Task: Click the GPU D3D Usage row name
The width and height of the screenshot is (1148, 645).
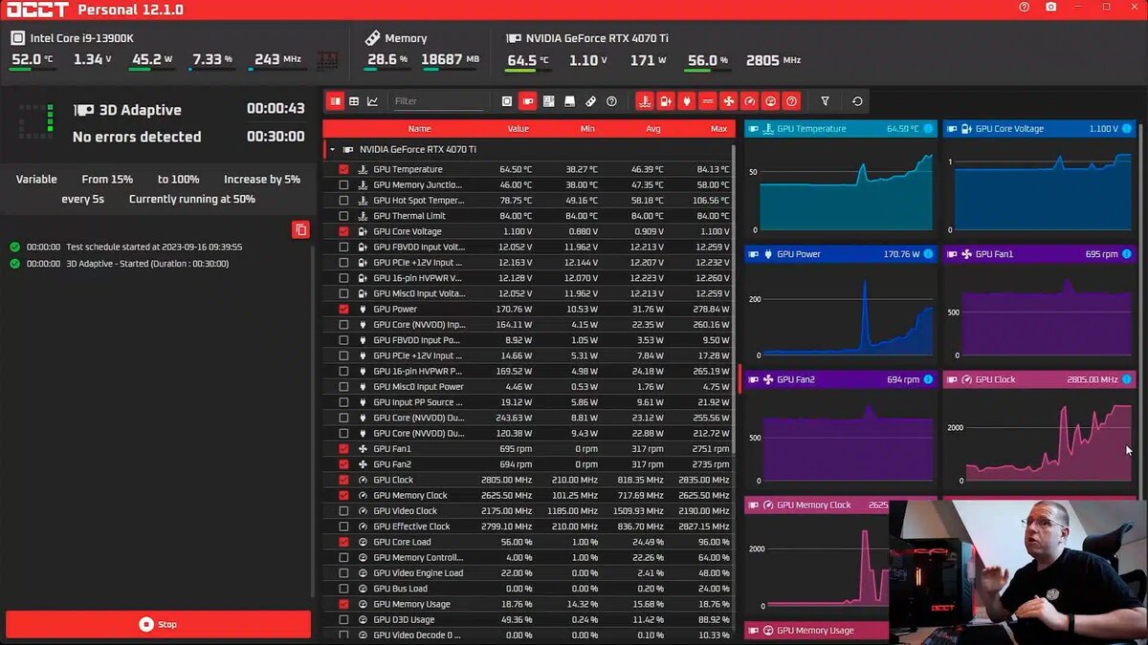Action: pos(404,619)
